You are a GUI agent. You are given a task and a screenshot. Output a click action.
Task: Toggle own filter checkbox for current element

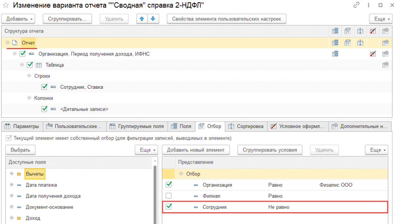[9, 138]
